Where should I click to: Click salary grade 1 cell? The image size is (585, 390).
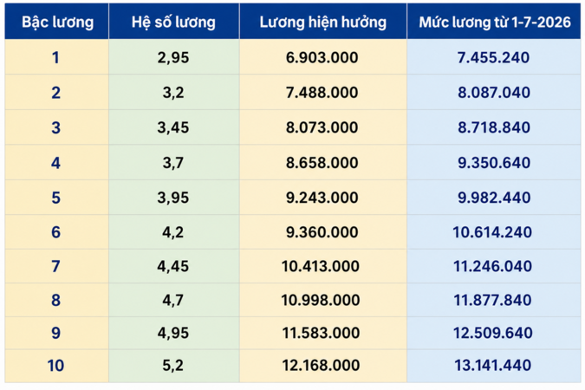click(56, 57)
